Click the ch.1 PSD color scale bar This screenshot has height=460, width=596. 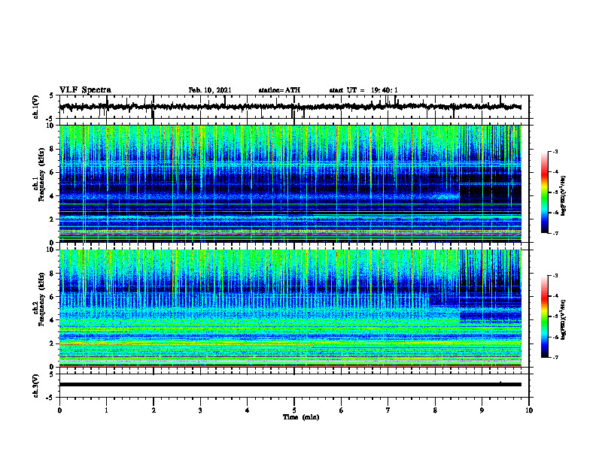[x=545, y=192]
